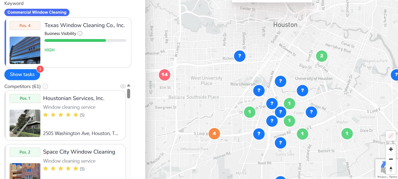
Task: Select the blue ? marker below University of Houston
Action: (302, 90)
